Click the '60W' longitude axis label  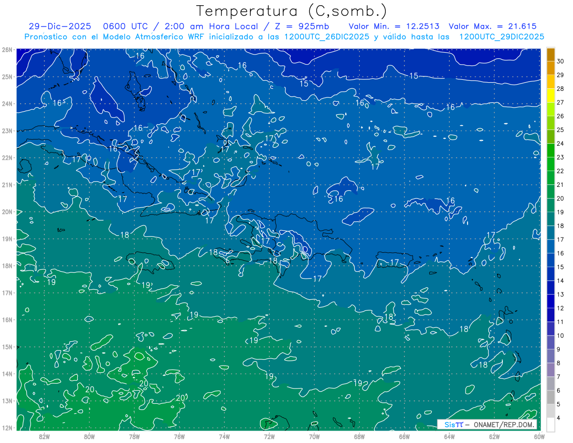click(540, 436)
